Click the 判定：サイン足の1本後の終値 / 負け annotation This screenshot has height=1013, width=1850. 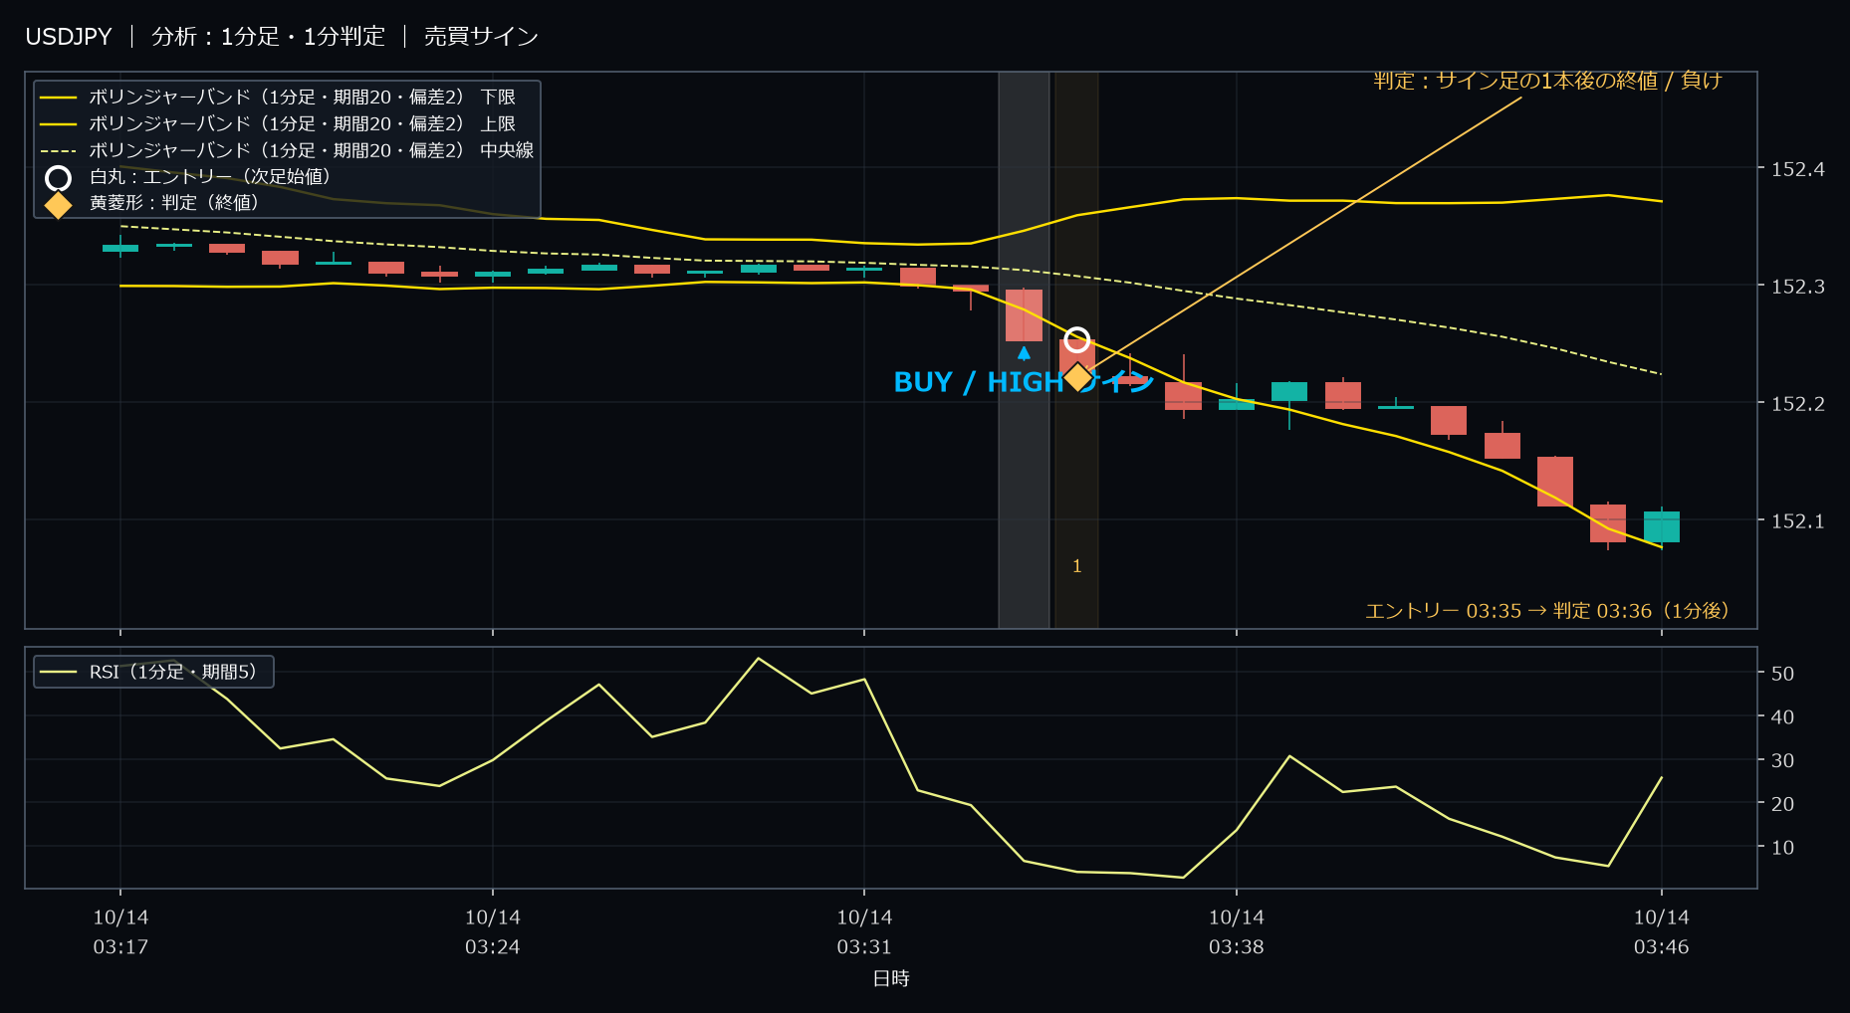1547,81
